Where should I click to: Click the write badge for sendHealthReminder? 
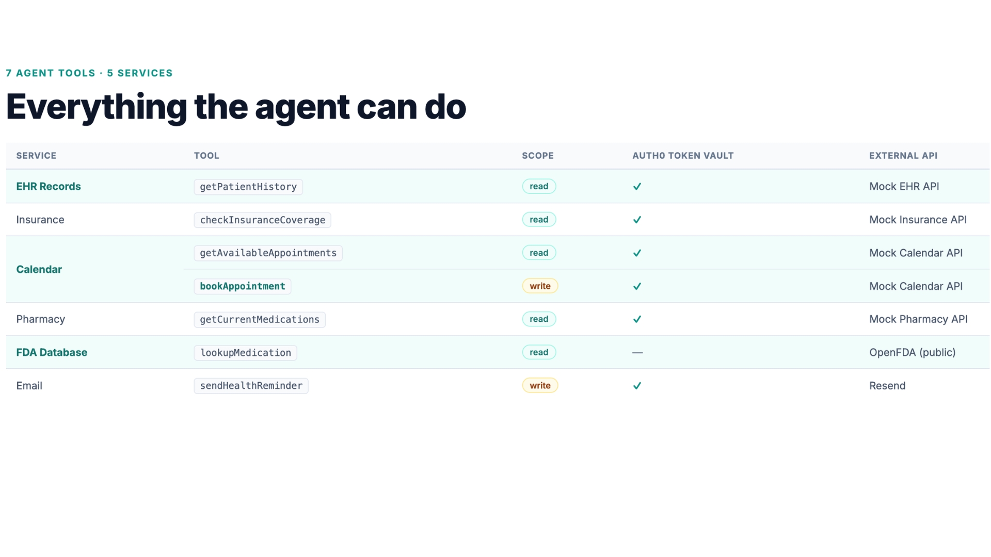tap(540, 386)
